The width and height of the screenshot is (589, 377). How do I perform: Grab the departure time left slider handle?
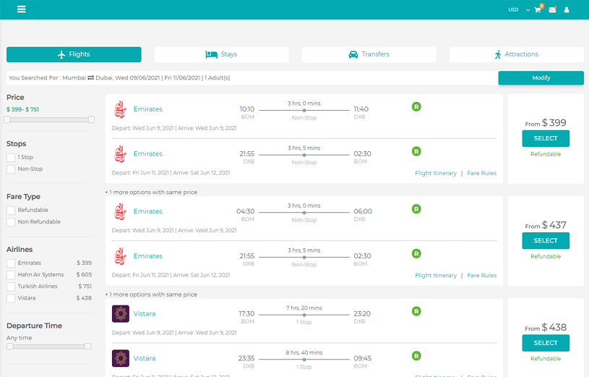(x=10, y=347)
